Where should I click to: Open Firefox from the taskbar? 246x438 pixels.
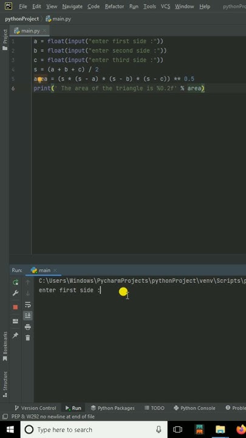[x=241, y=429]
